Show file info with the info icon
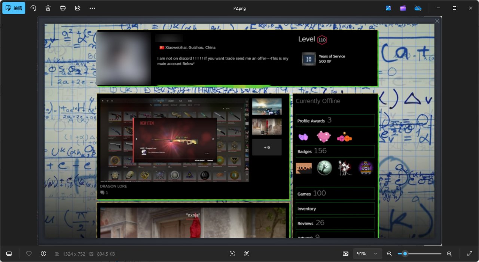The height and width of the screenshot is (262, 479). point(43,254)
